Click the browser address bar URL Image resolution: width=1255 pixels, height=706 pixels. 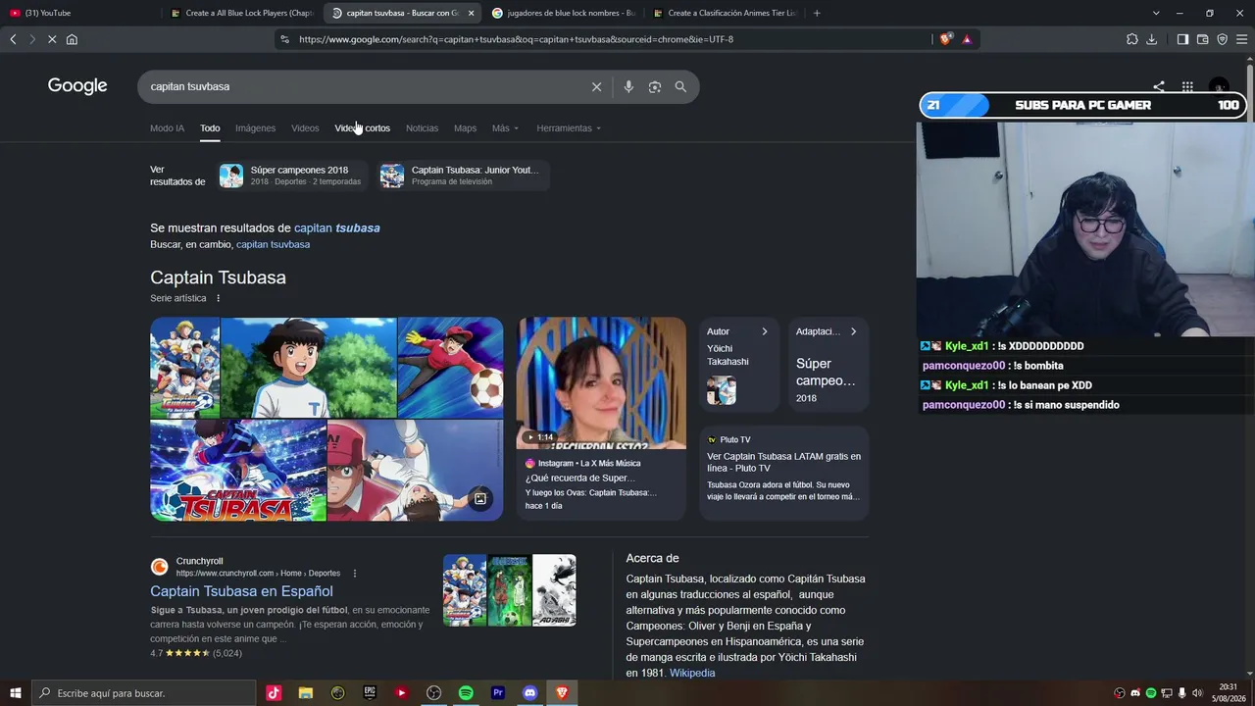pos(516,39)
